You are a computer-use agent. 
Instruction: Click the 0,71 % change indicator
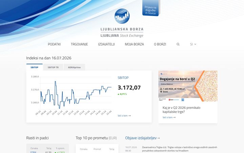click(x=122, y=94)
